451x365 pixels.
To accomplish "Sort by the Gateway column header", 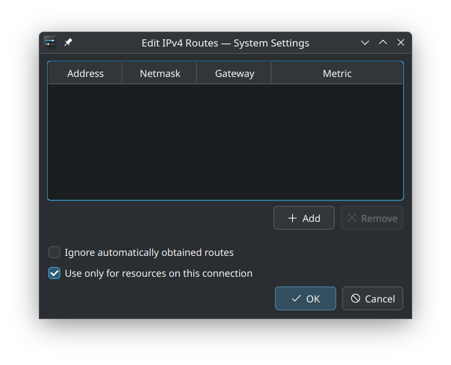I will point(234,73).
